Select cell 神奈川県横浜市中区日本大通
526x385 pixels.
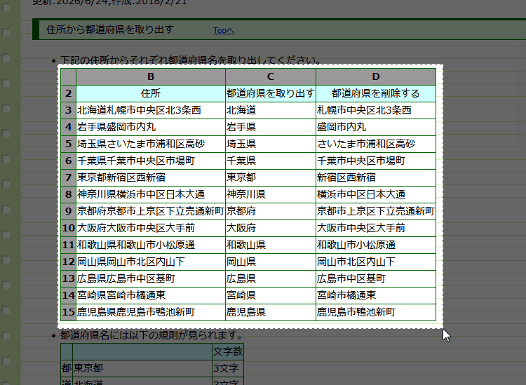[x=151, y=194]
